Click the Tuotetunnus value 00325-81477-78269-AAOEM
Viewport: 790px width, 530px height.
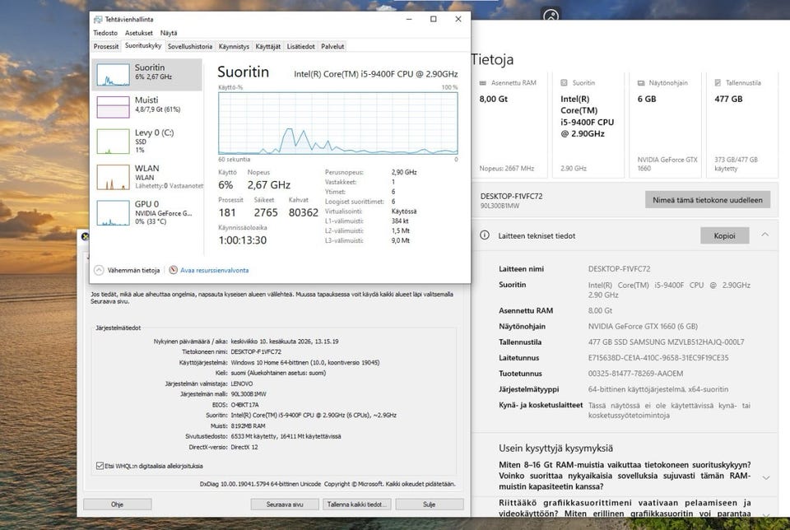pyautogui.click(x=635, y=374)
